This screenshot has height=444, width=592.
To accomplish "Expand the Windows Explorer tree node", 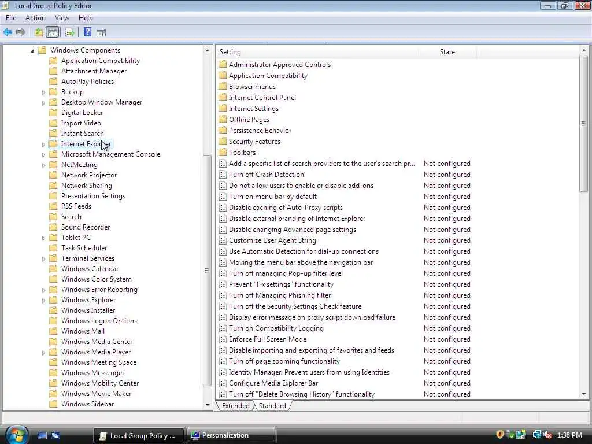I will pos(43,300).
